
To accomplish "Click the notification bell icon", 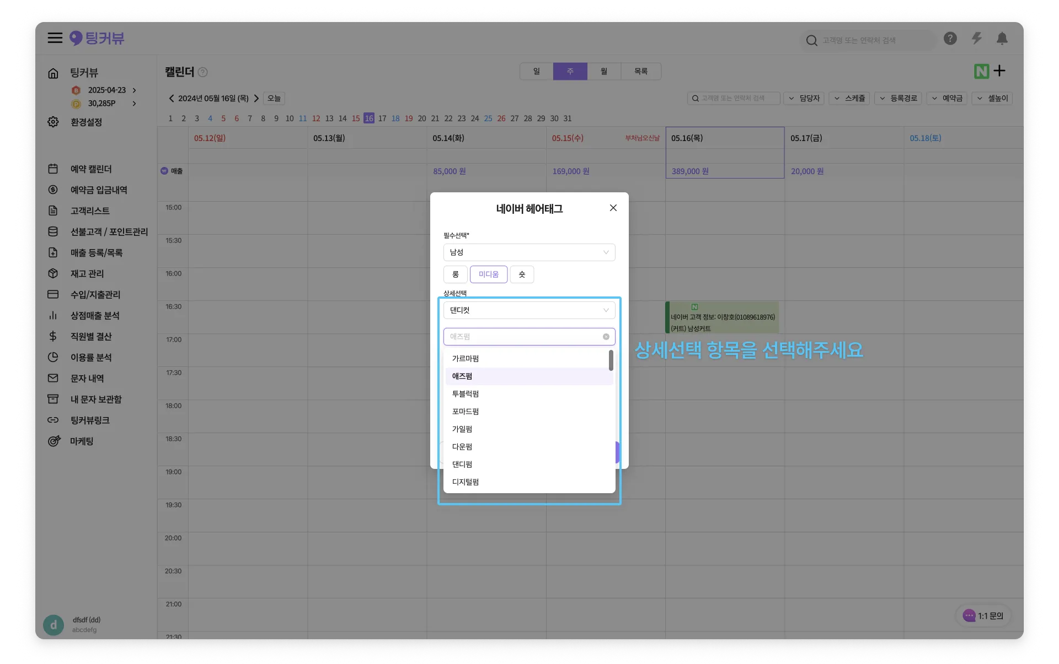I will (1002, 39).
